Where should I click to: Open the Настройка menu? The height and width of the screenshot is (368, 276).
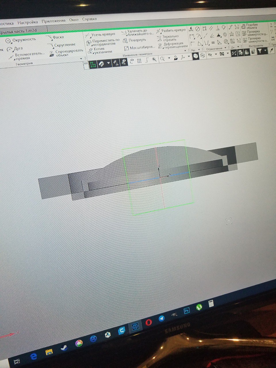click(27, 22)
